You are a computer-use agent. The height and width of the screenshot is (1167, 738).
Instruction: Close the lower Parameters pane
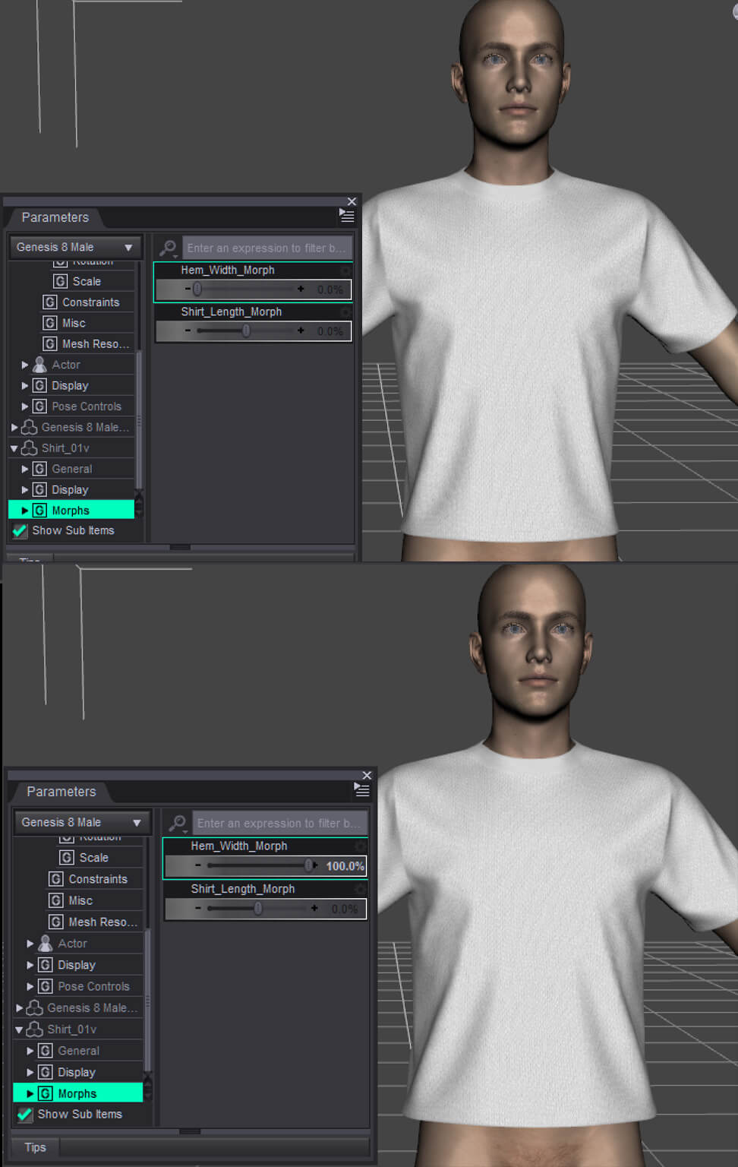[x=367, y=775]
